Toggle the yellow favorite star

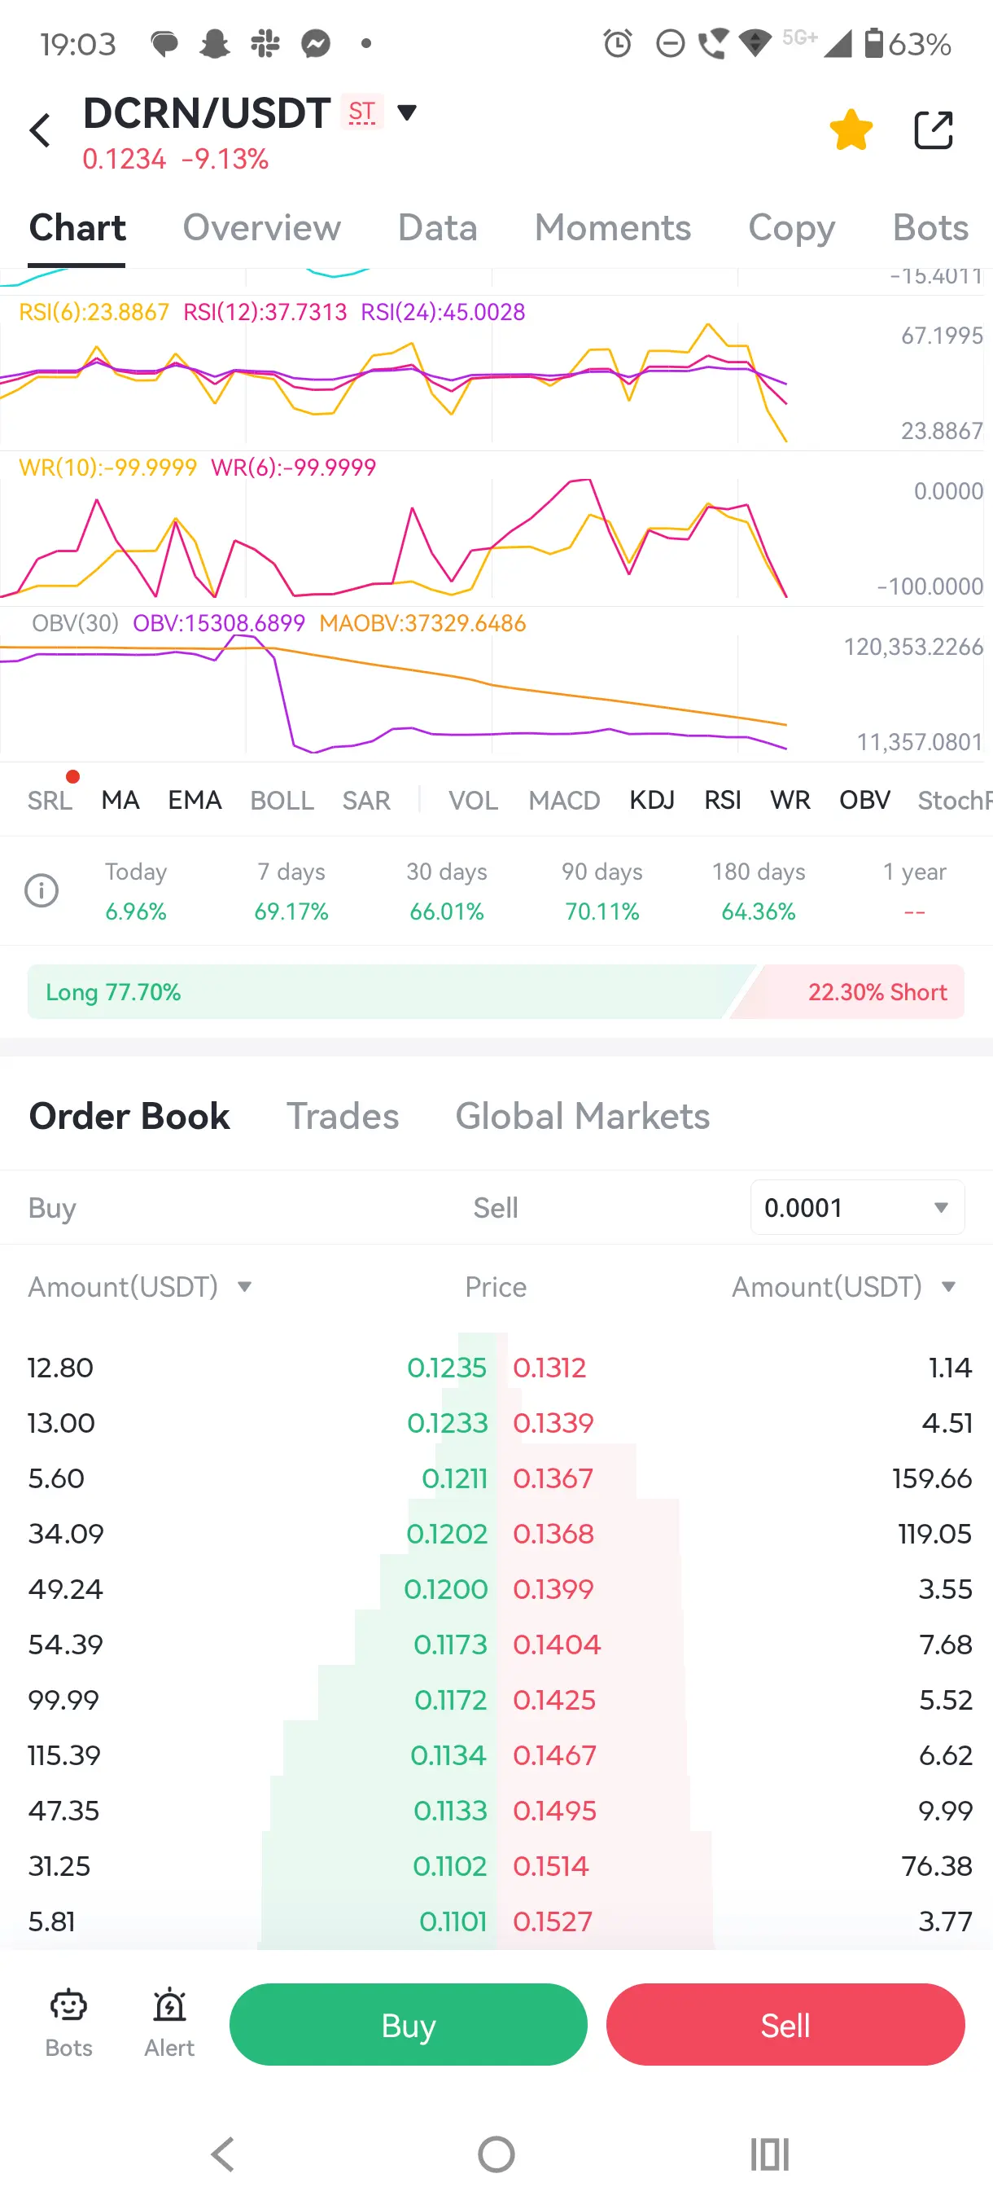[851, 130]
